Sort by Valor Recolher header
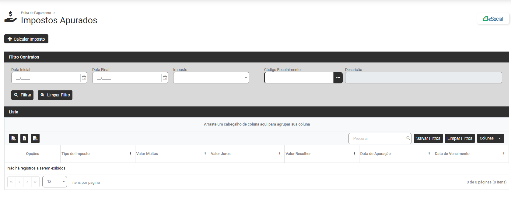This screenshot has height=205, width=511. [298, 154]
